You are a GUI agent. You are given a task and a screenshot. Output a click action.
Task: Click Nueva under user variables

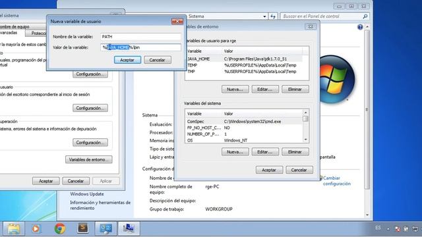pyautogui.click(x=235, y=90)
